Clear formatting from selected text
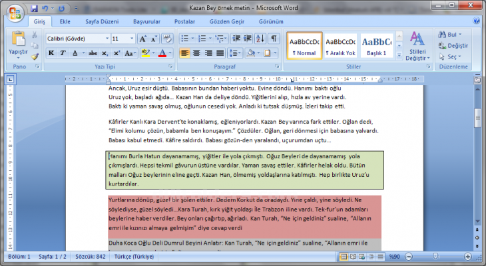The width and height of the screenshot is (486, 266). 167,39
